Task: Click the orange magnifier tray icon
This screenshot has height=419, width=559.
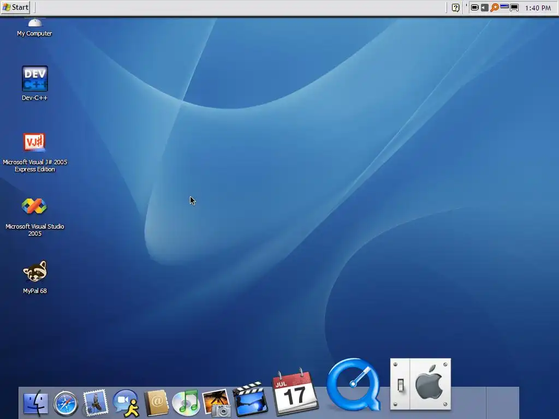Action: [495, 8]
